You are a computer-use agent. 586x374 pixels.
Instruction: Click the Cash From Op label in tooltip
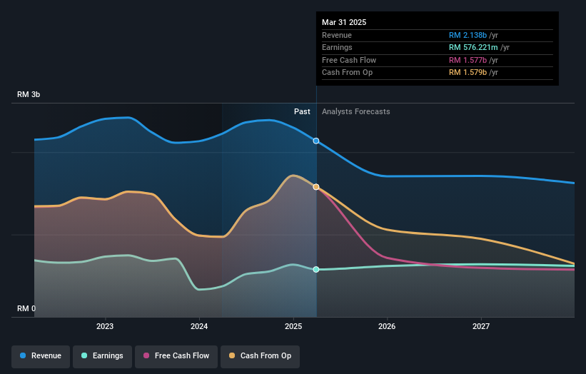[347, 73]
